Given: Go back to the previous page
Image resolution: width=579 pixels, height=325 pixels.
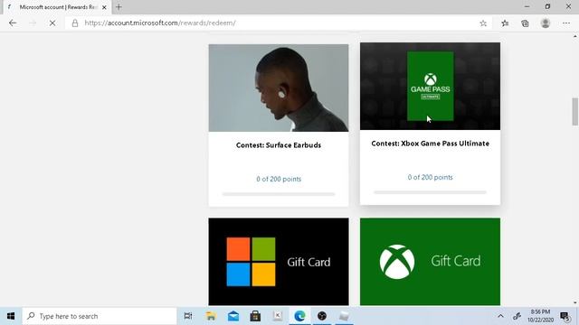Looking at the screenshot, I should 13,23.
